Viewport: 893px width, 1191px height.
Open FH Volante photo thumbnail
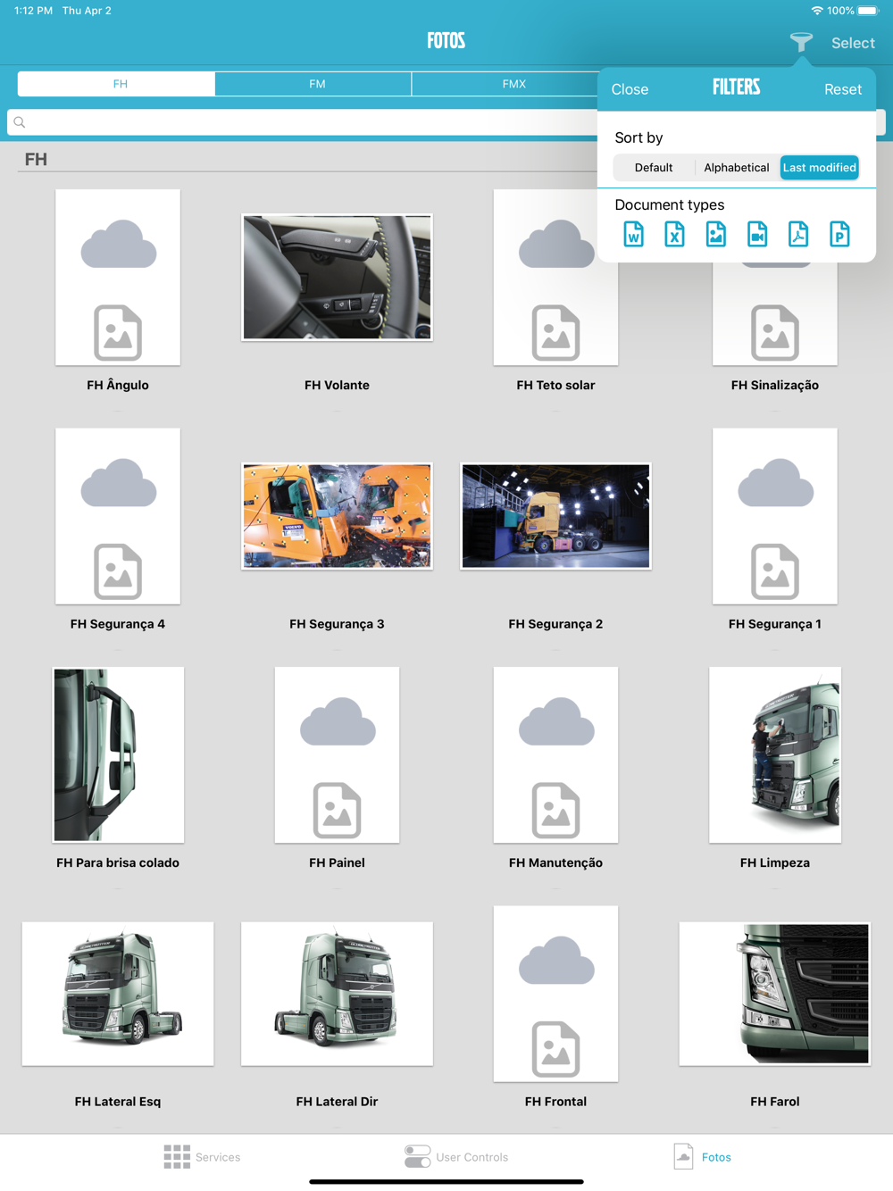(337, 278)
